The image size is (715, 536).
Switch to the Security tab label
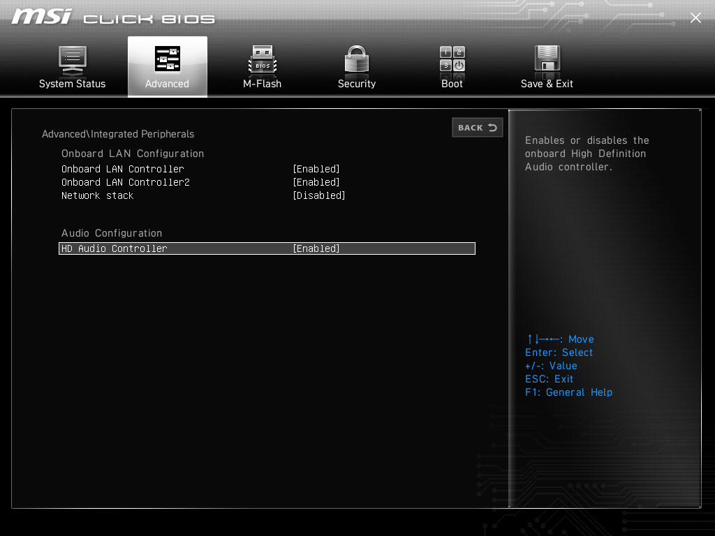(357, 84)
